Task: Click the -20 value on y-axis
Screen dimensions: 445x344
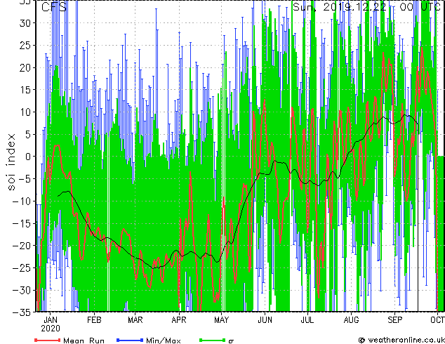Action: [x=21, y=246]
